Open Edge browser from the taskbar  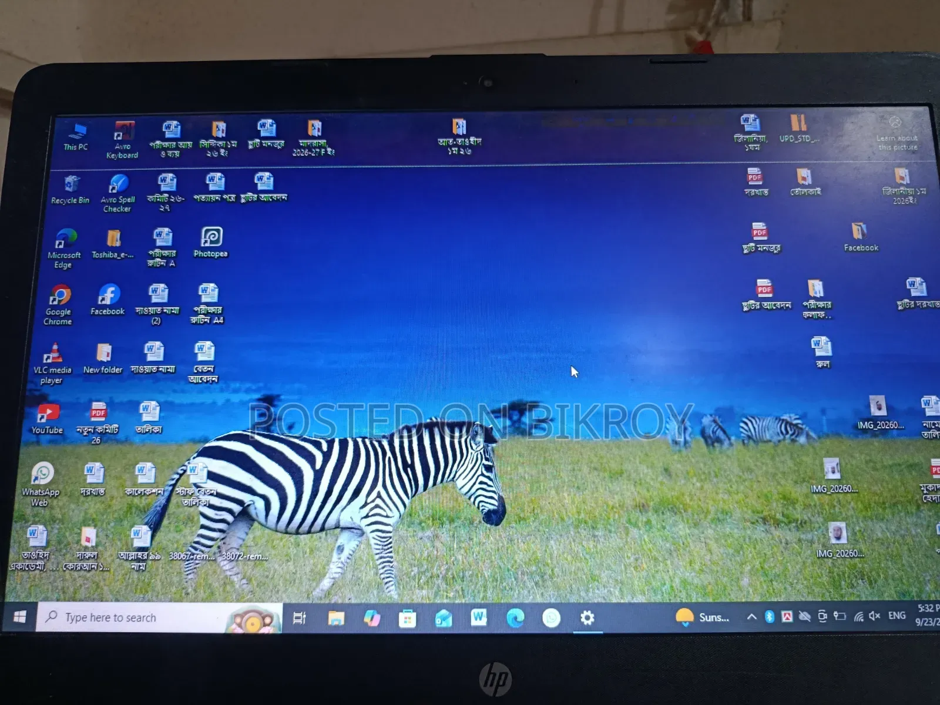[x=515, y=618]
